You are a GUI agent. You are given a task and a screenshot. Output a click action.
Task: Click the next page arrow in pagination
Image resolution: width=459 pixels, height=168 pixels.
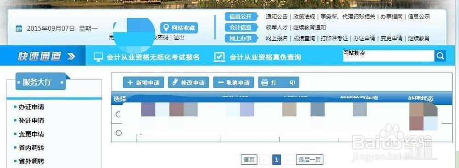(x=288, y=159)
